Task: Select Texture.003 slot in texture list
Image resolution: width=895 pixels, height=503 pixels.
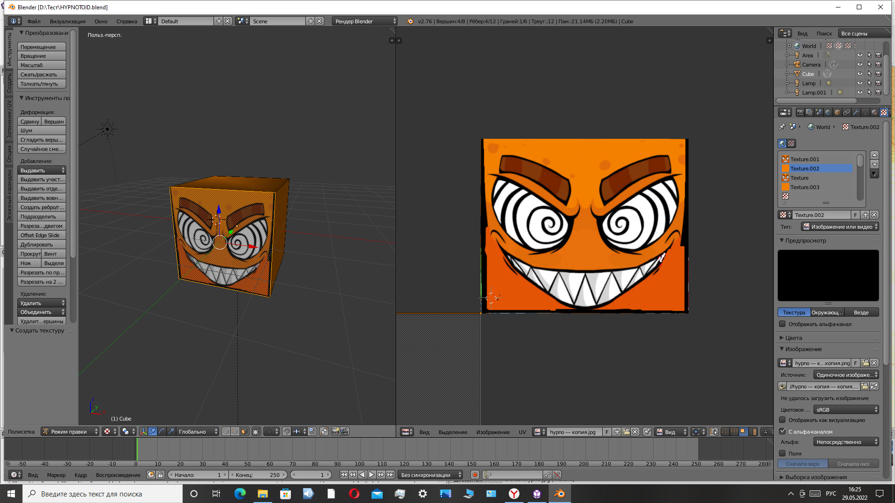Action: pos(805,187)
